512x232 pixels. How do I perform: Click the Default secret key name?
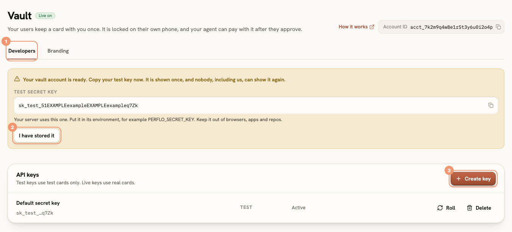pos(38,203)
